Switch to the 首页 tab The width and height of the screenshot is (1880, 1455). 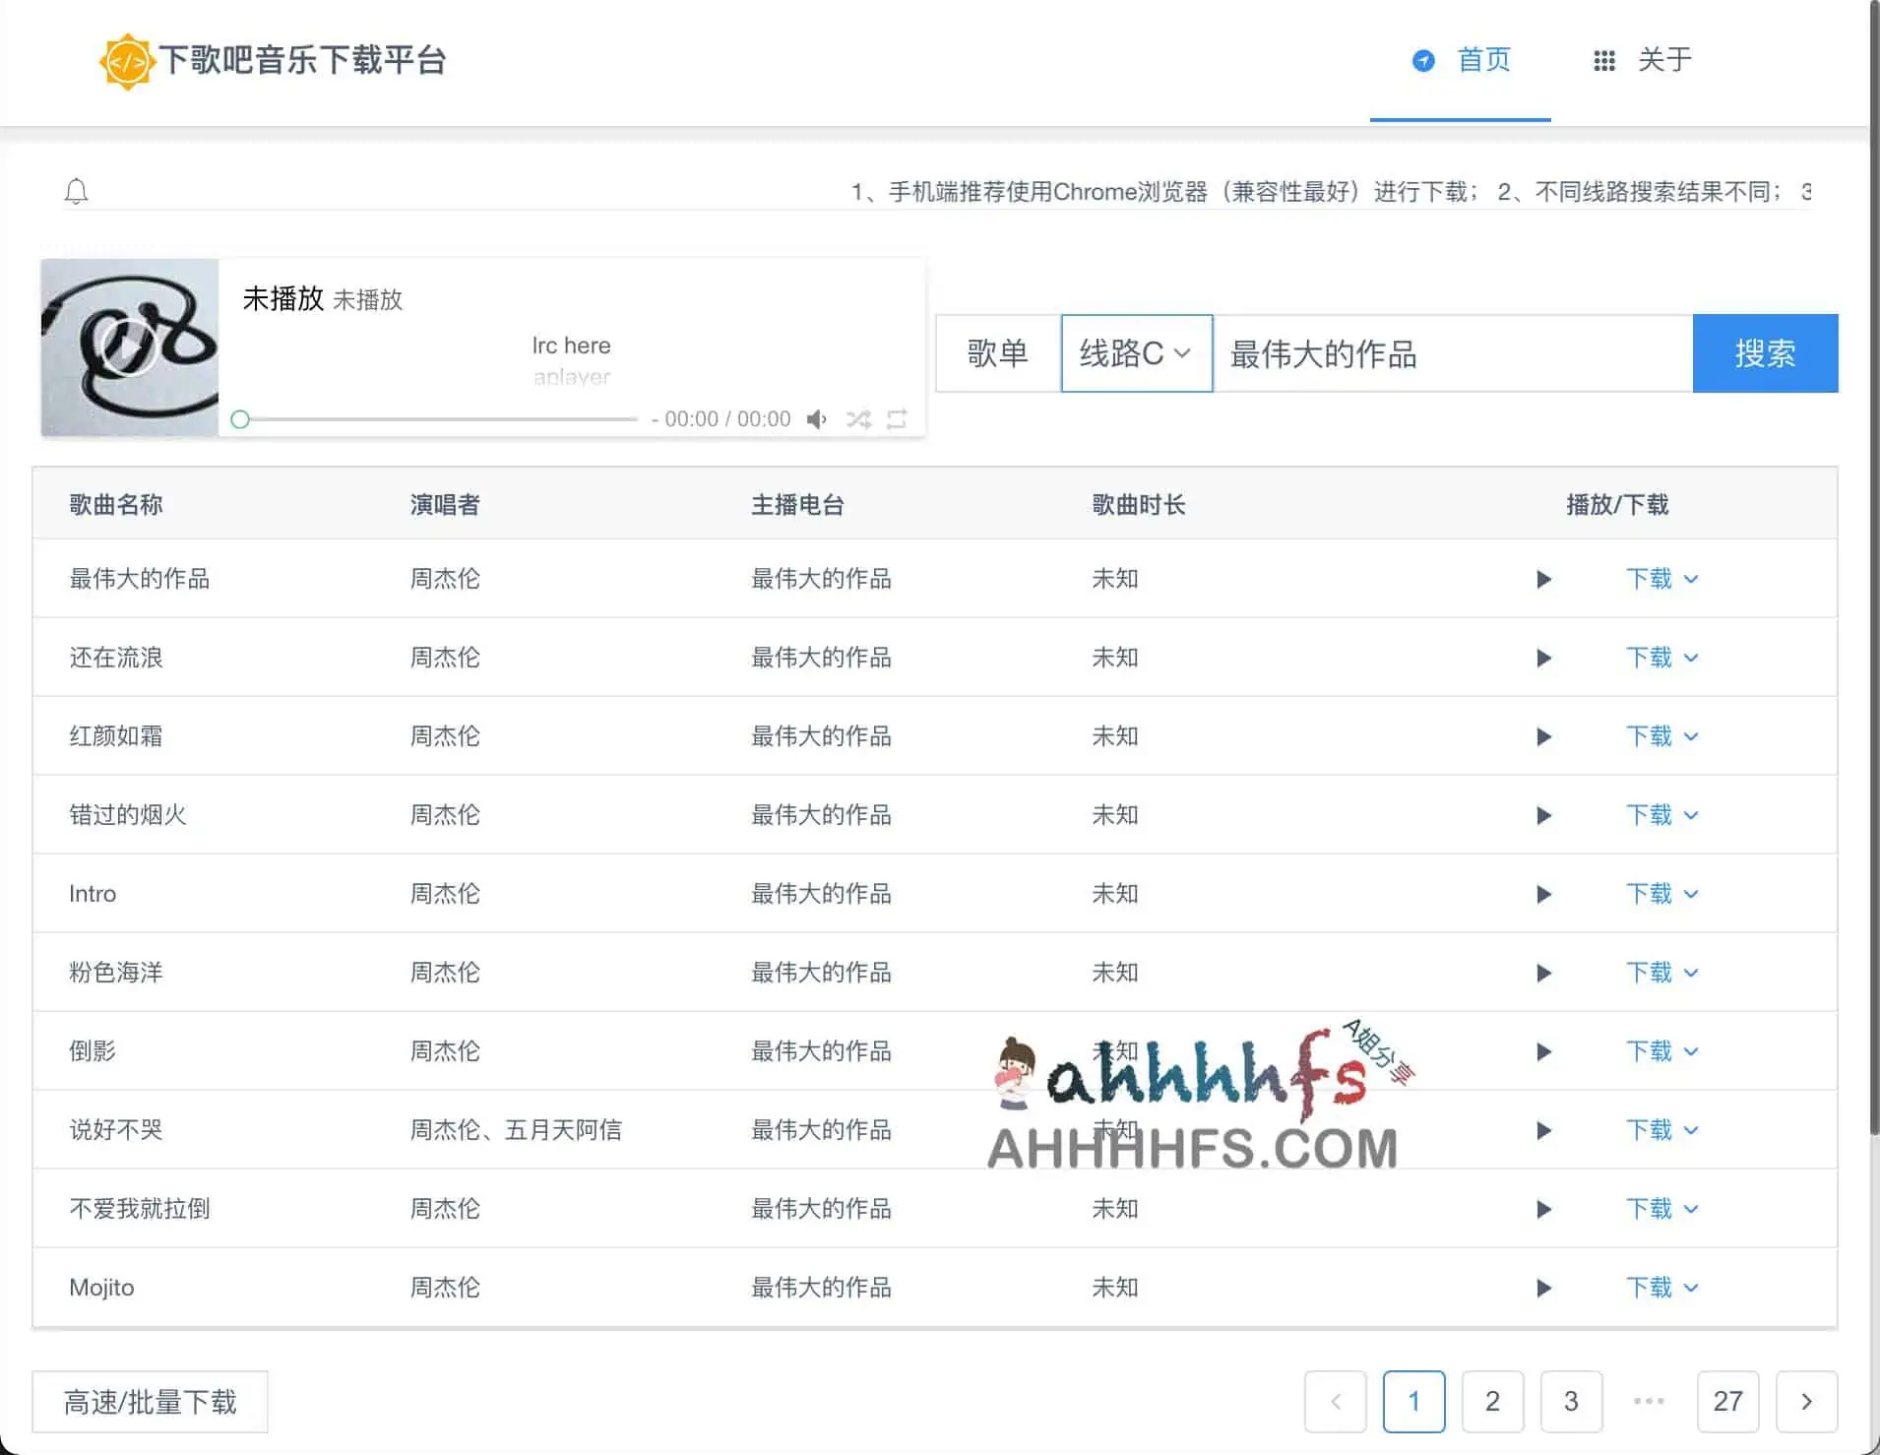(1484, 60)
